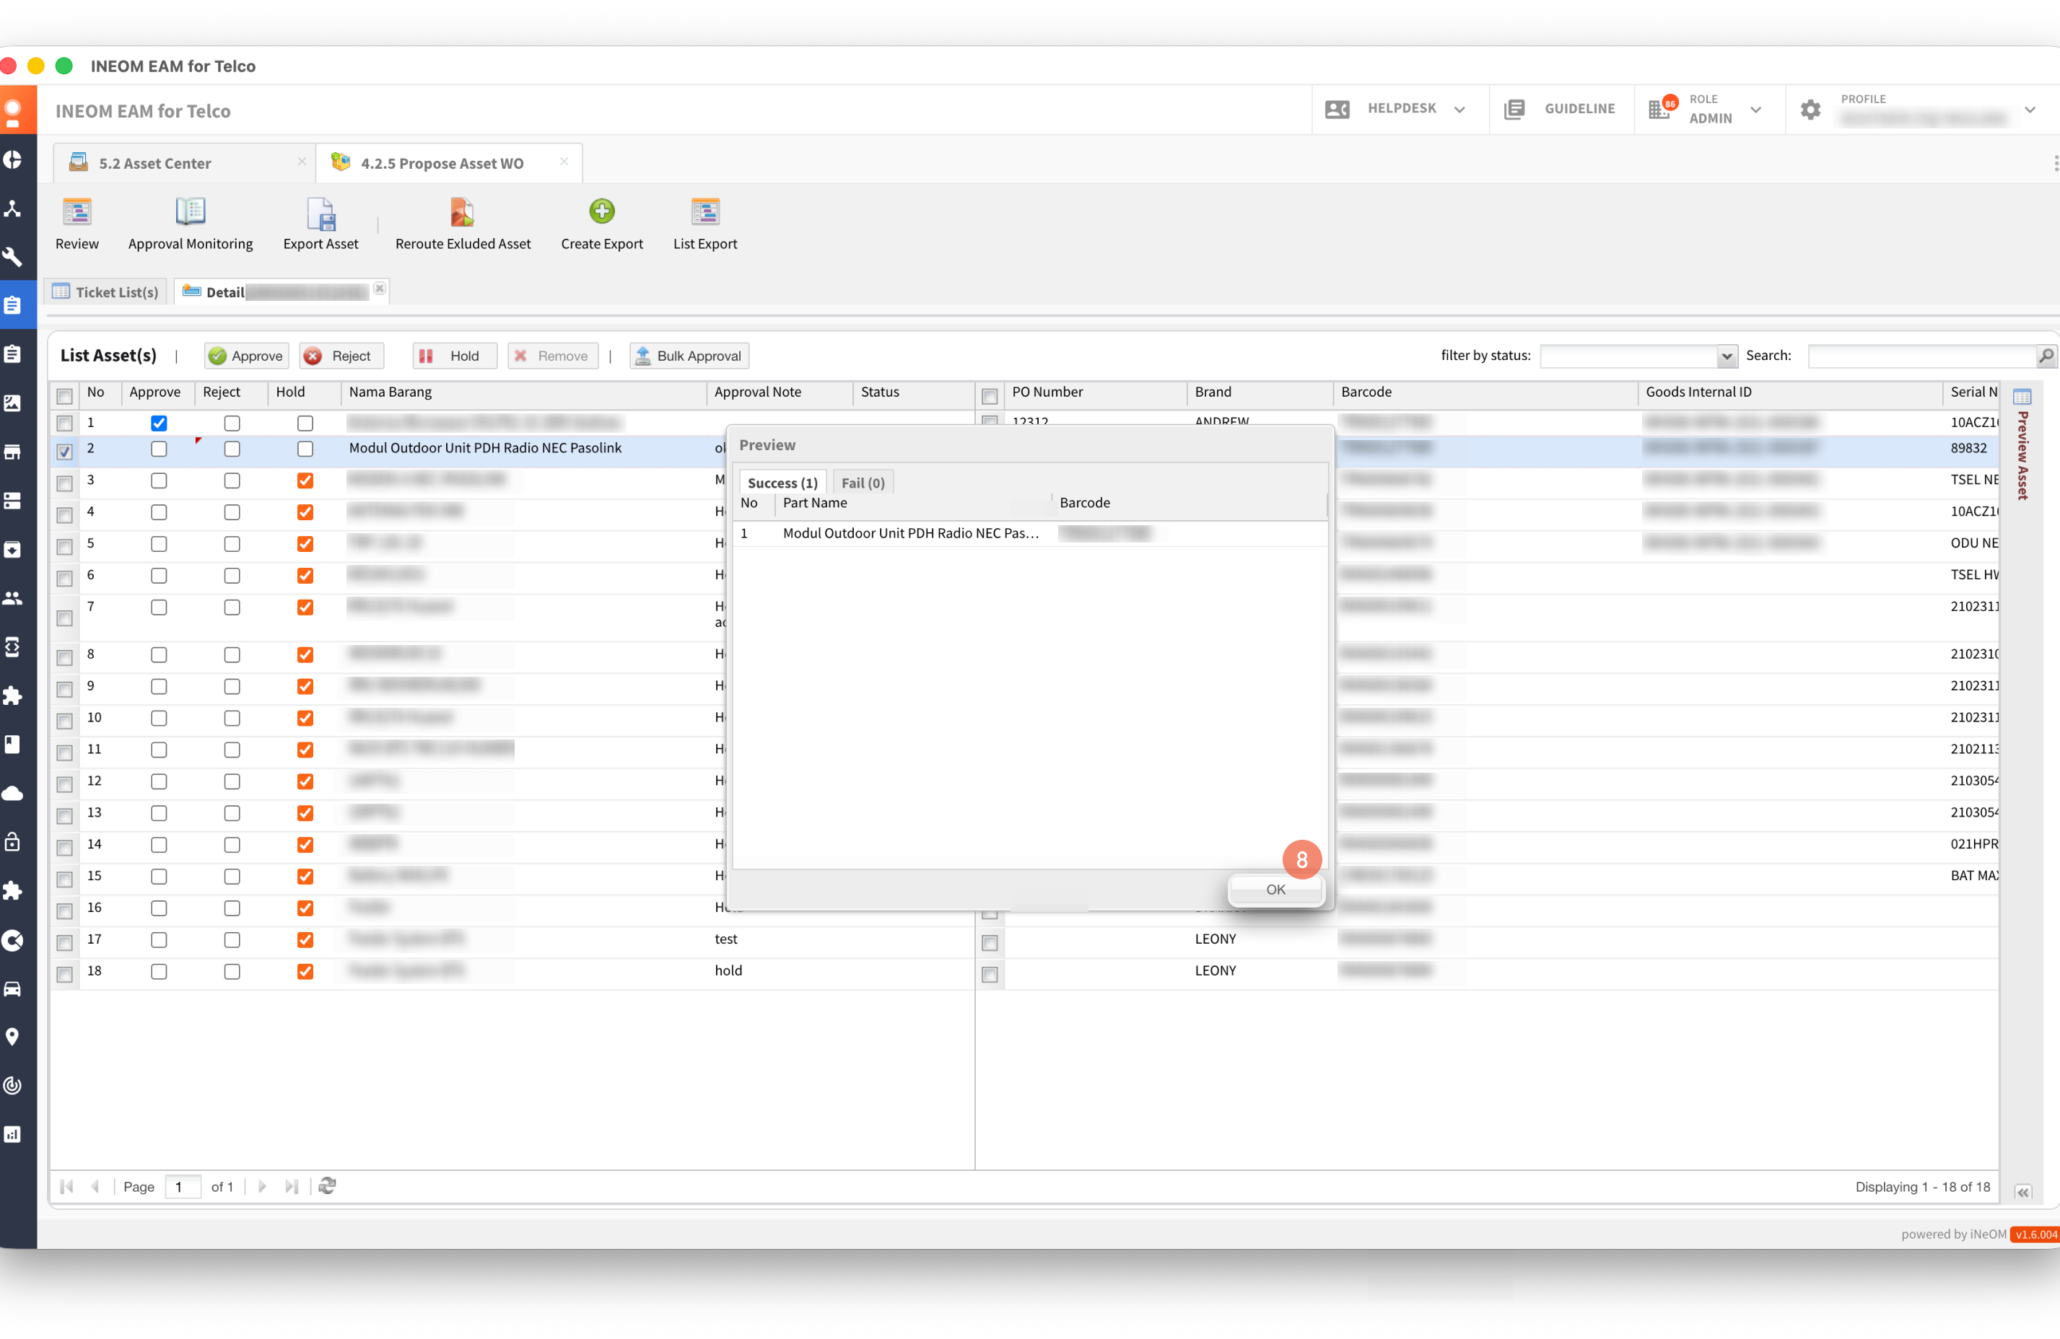2060x1339 pixels.
Task: Switch to the 5.2 Asset Center tab
Action: click(155, 164)
